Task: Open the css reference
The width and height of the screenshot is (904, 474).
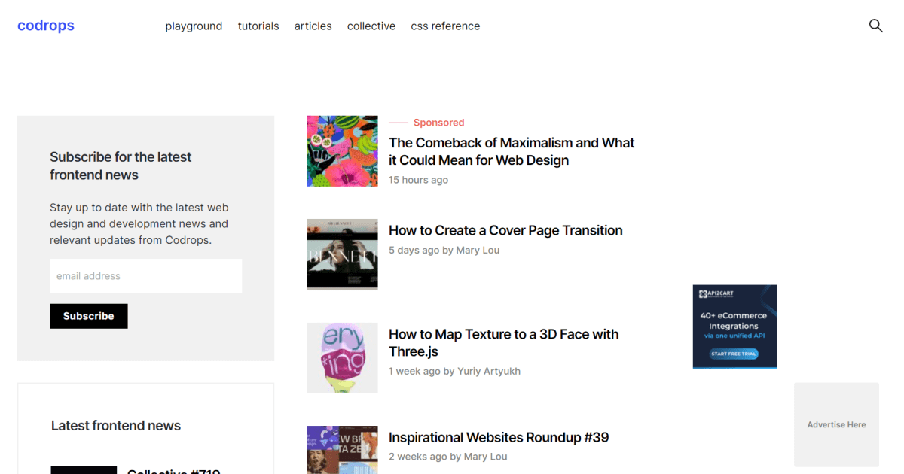Action: tap(445, 26)
